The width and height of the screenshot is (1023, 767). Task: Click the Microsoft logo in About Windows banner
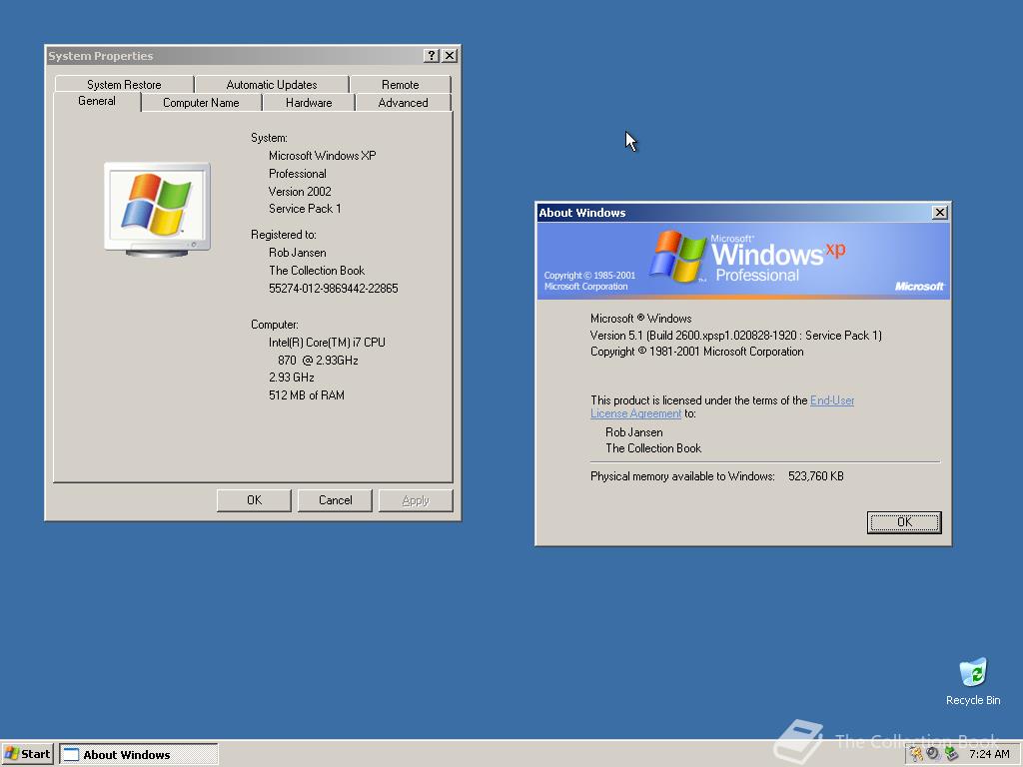pos(919,287)
